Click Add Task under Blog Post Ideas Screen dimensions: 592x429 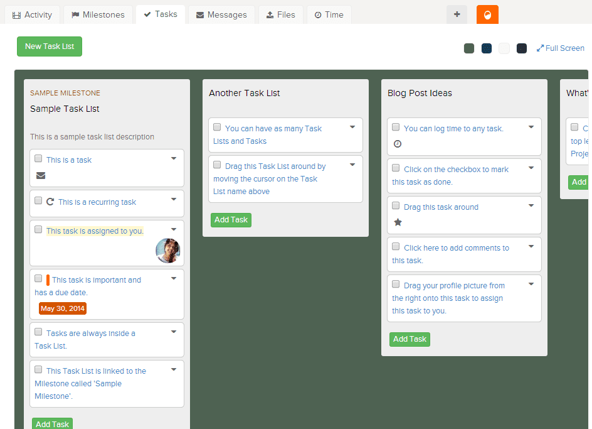coord(410,339)
